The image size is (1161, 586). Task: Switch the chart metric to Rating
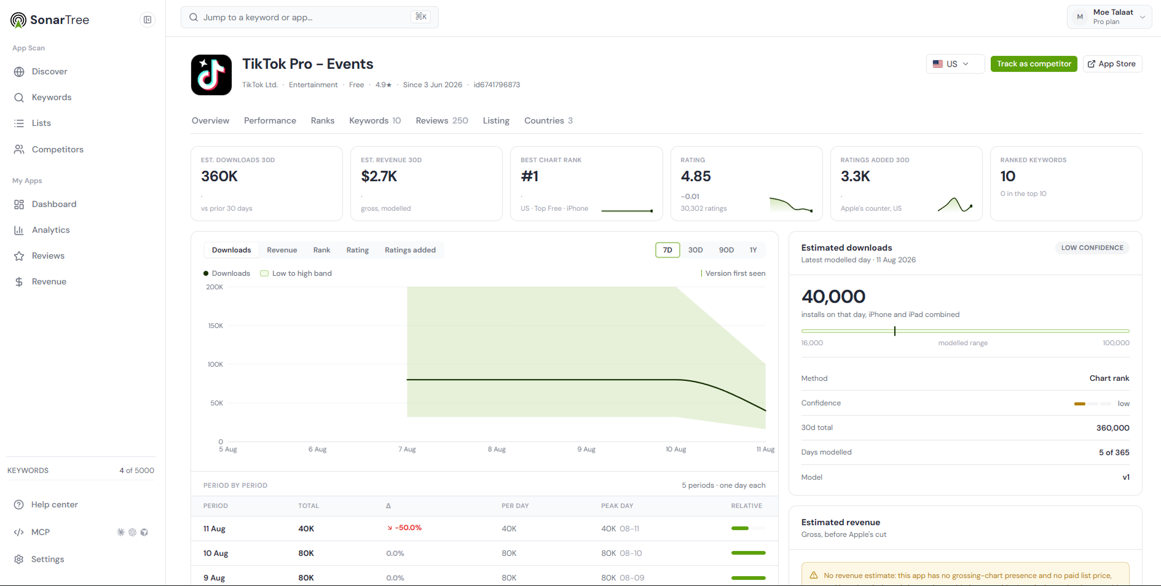point(358,250)
